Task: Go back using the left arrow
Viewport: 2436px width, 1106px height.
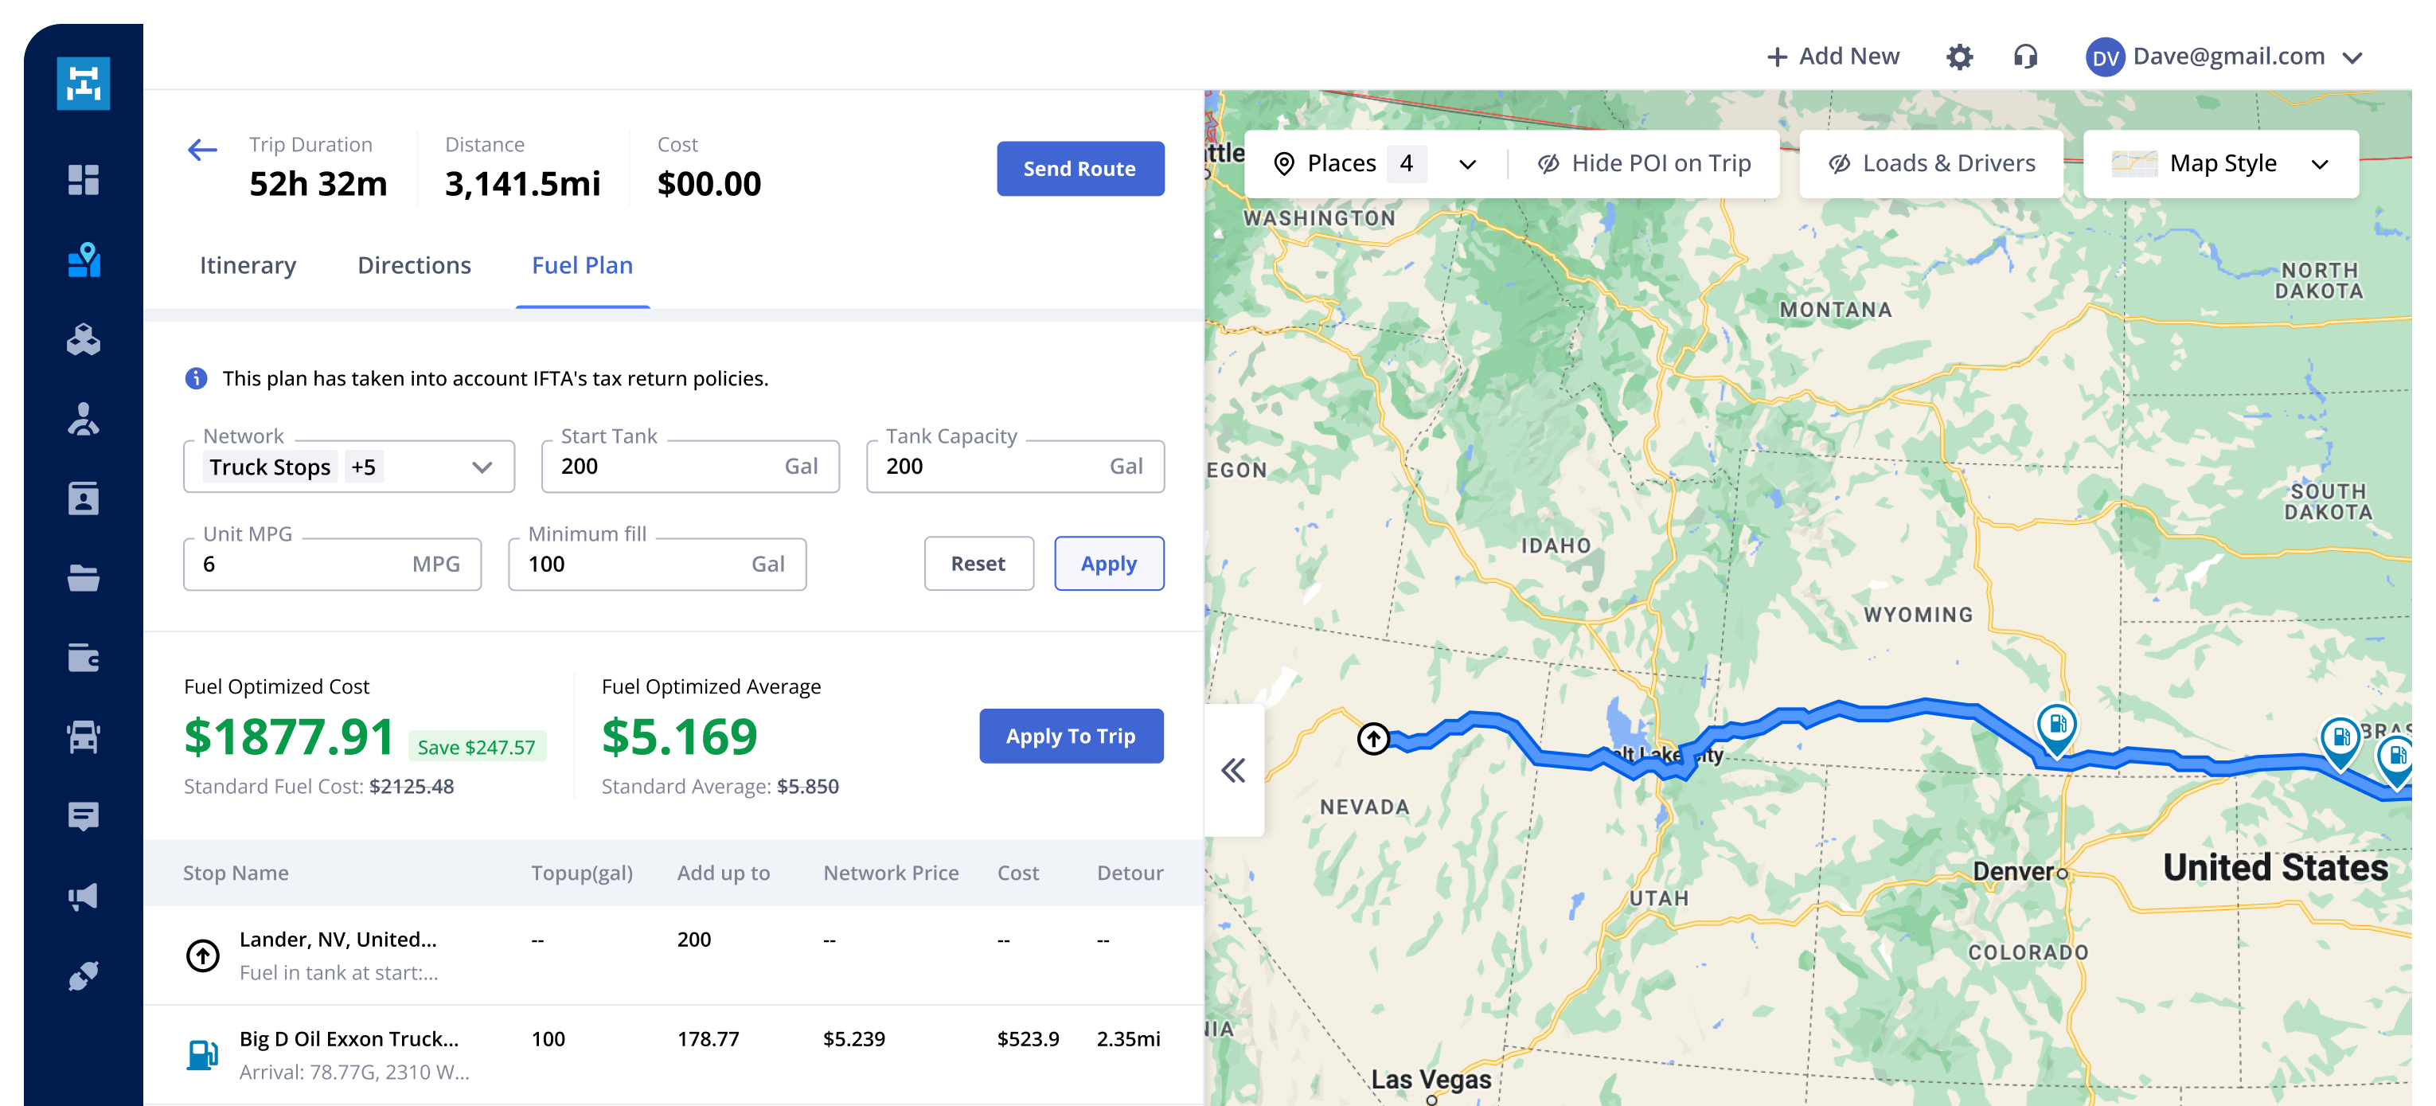Action: tap(202, 150)
